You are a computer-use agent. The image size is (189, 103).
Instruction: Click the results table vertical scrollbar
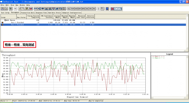point(187,32)
